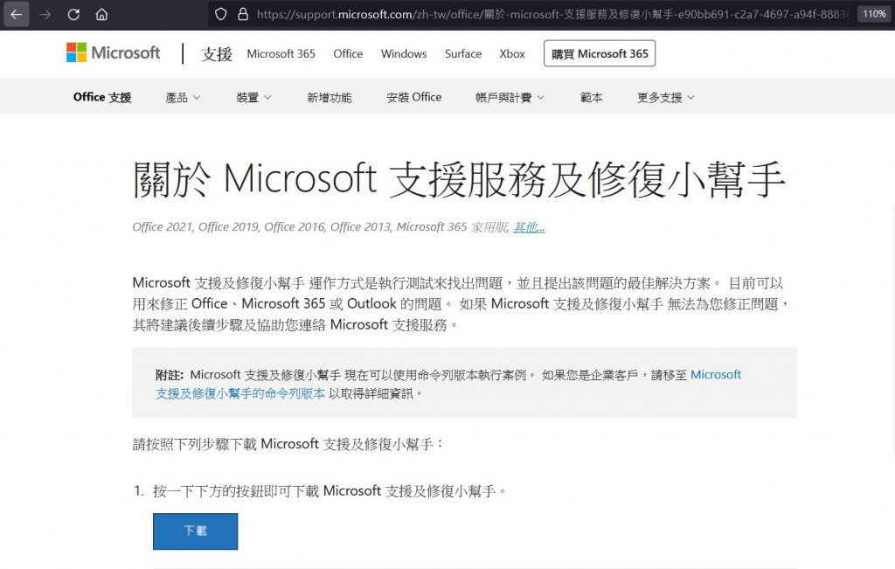Open Windows in top navigation
Screen dimensions: 895x569
(404, 53)
